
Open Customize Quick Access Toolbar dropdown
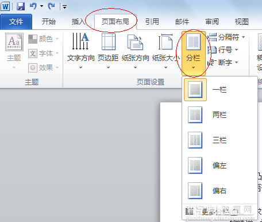point(64,7)
